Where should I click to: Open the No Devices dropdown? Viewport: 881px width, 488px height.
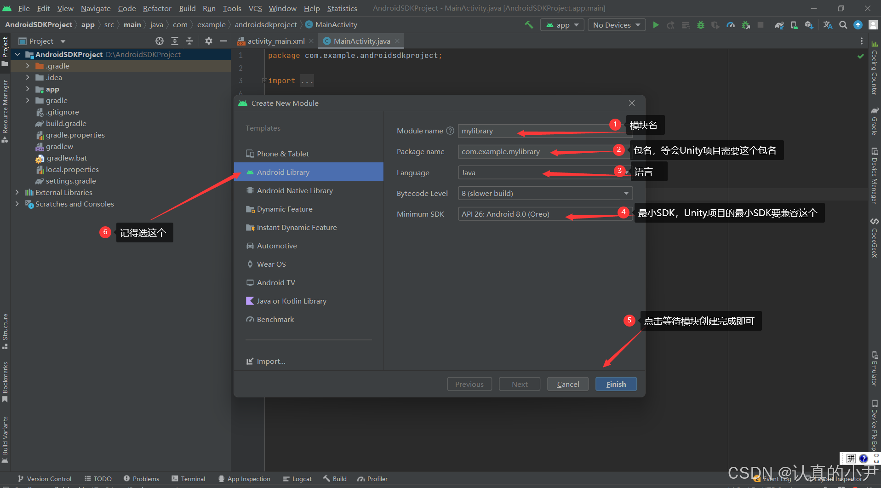click(616, 25)
